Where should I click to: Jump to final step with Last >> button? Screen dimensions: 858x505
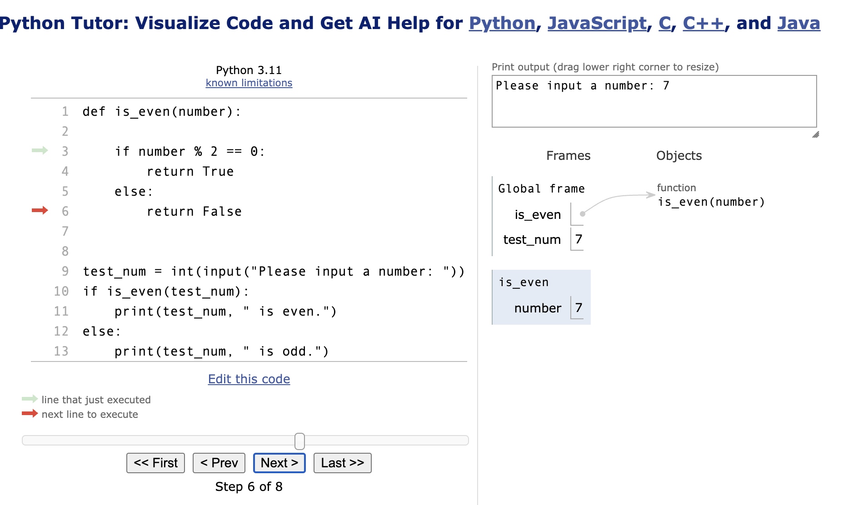(343, 463)
